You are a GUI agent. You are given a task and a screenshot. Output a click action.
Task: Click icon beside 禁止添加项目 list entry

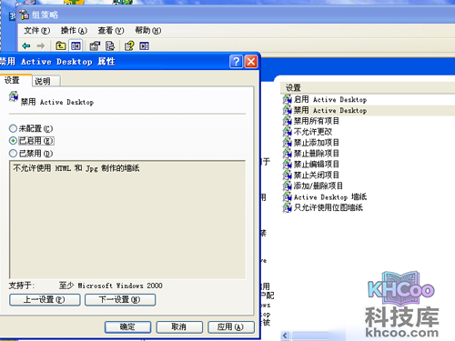[288, 143]
